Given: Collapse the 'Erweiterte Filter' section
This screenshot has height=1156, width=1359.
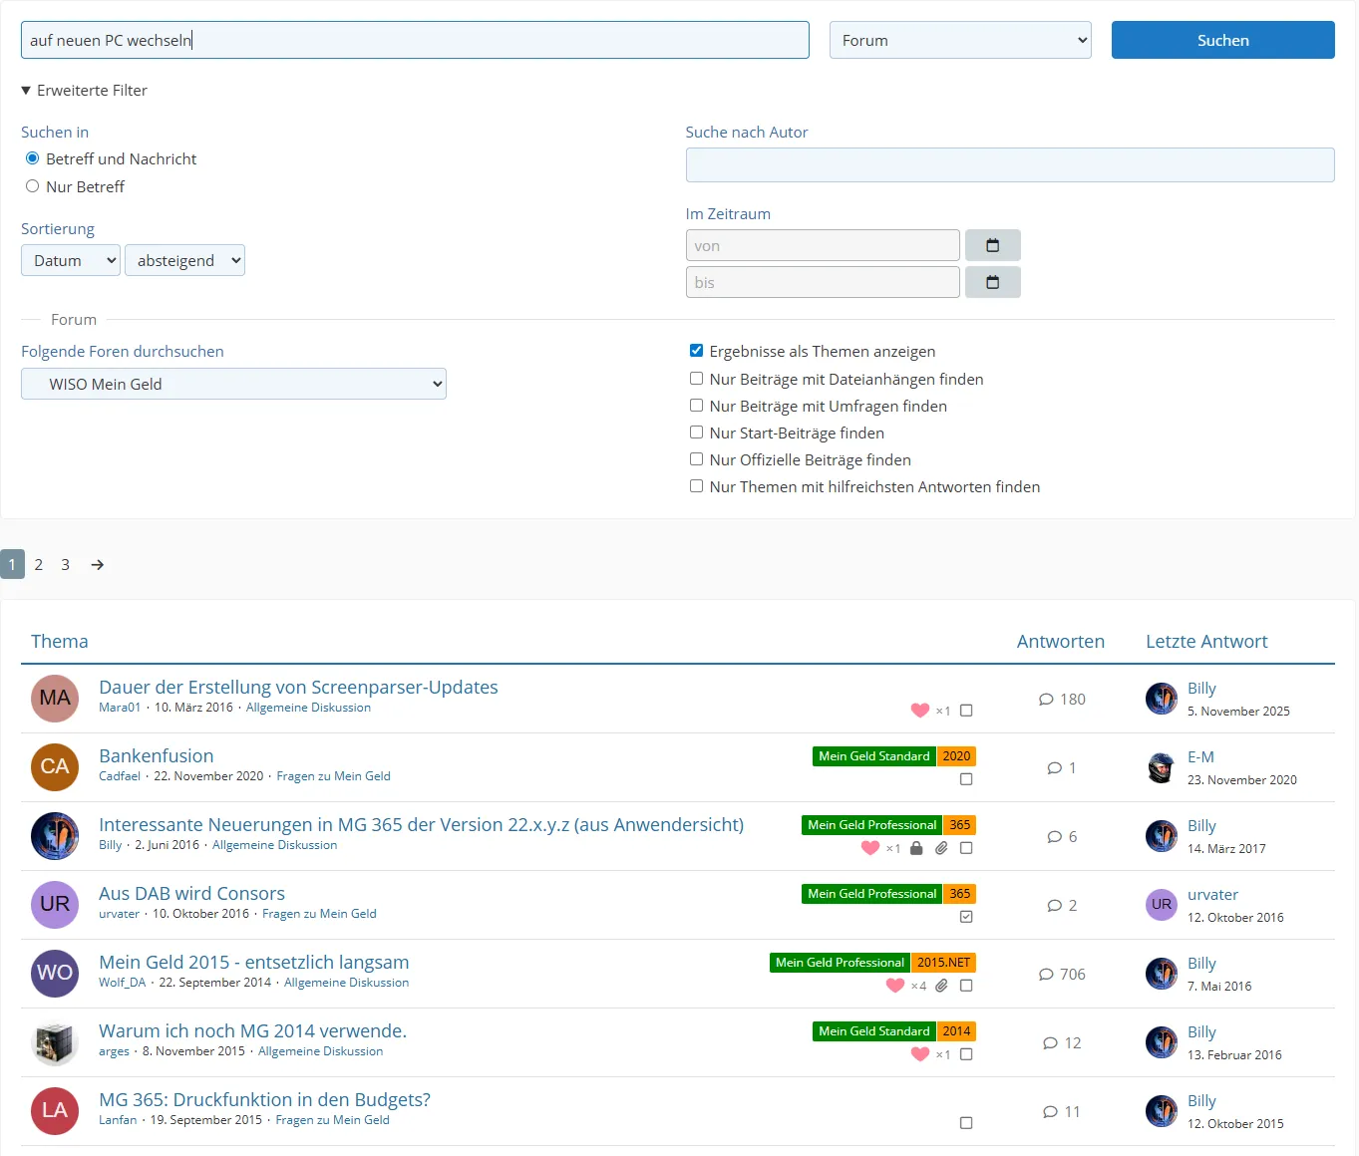Looking at the screenshot, I should [x=85, y=91].
